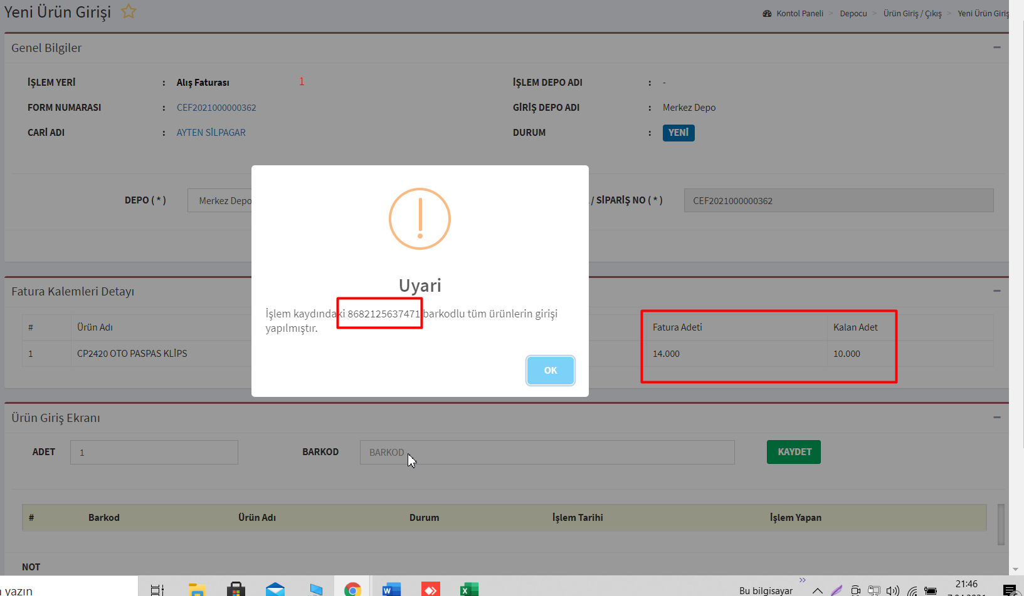
Task: Favorite the page with the star icon
Action: point(129,11)
